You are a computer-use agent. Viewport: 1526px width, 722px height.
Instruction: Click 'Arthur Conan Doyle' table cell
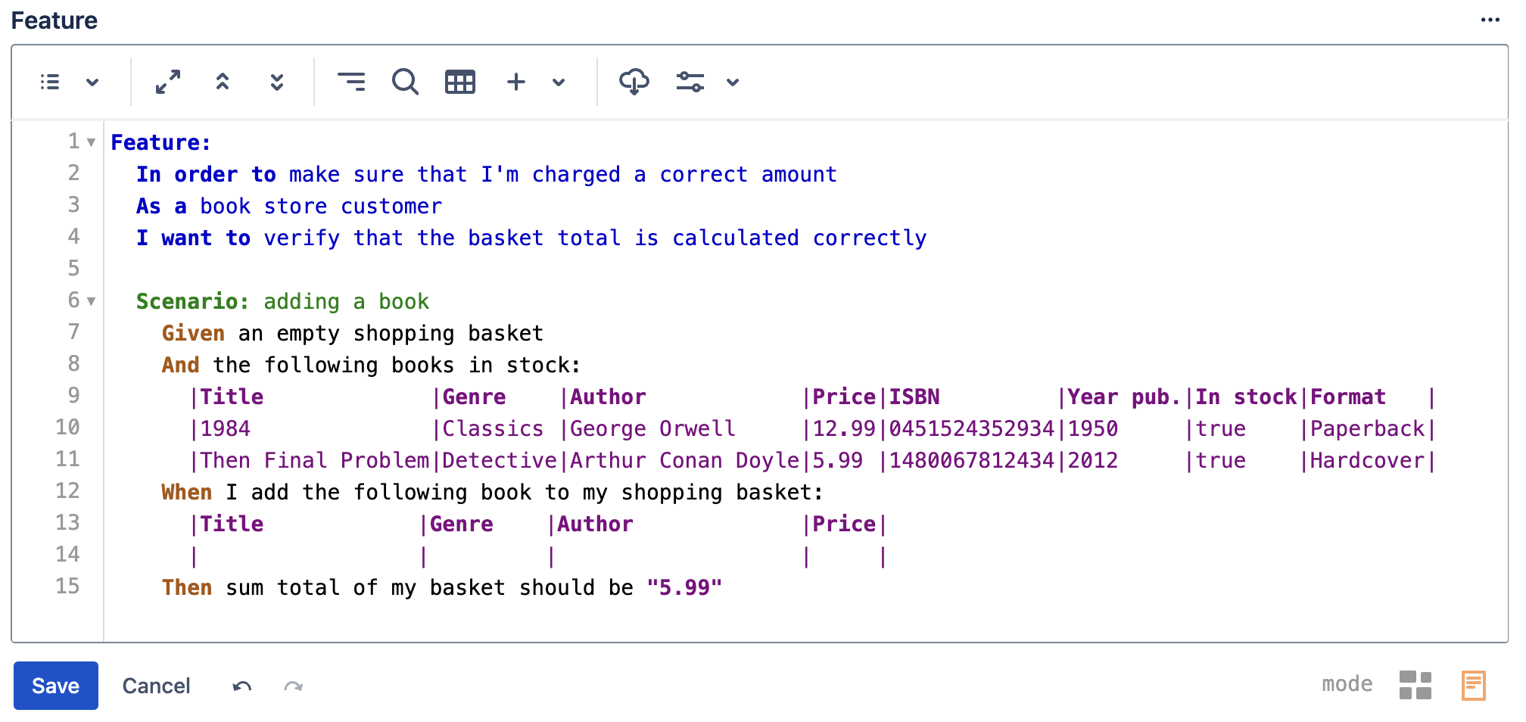[684, 460]
